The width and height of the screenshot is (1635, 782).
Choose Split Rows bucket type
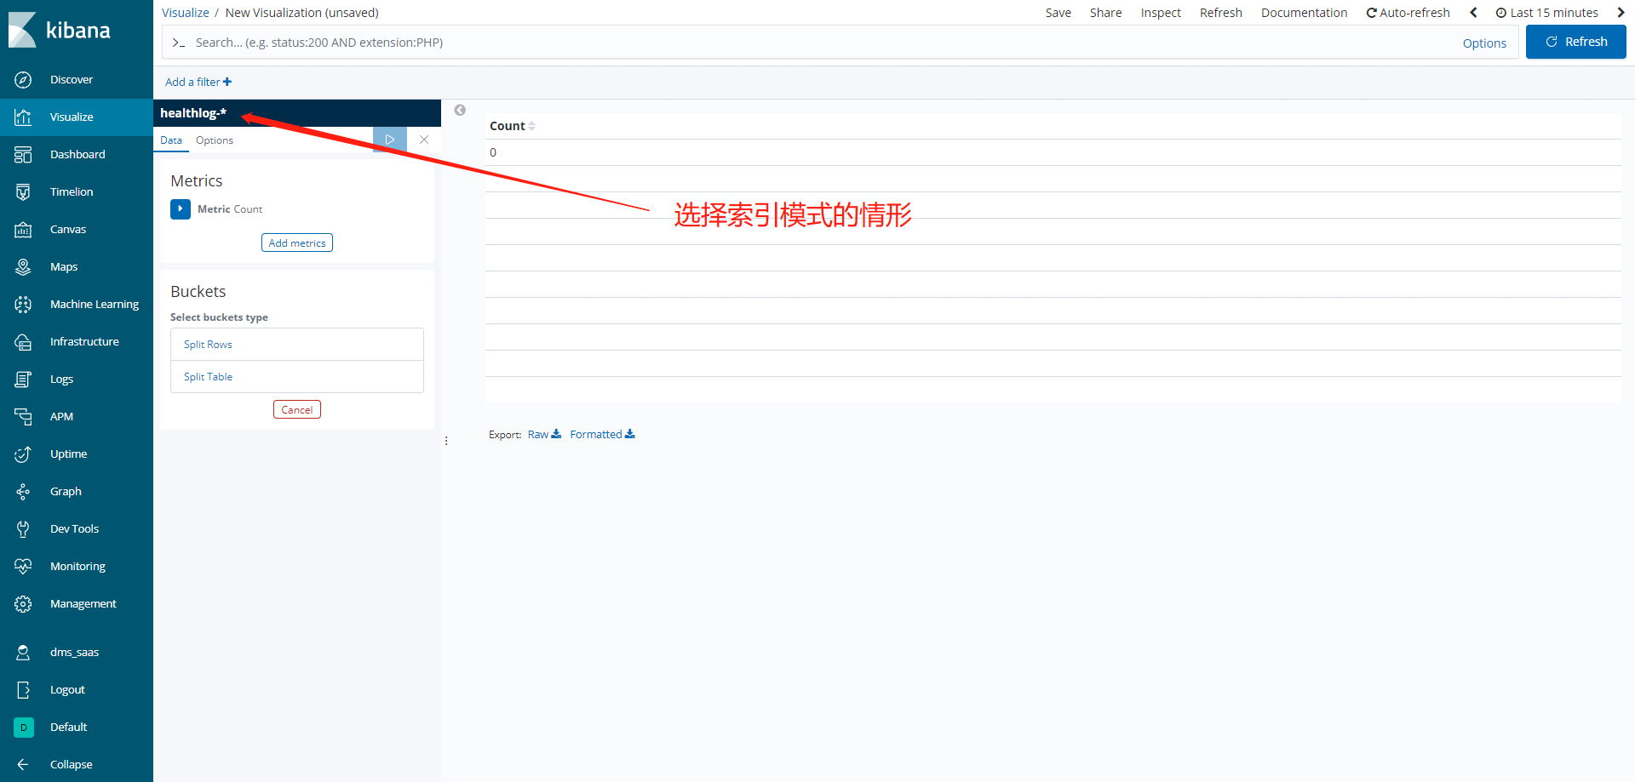(x=297, y=345)
